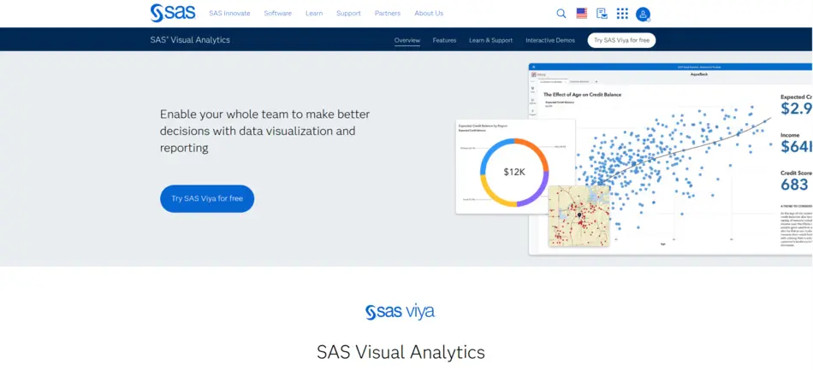Image resolution: width=813 pixels, height=370 pixels.
Task: Click white Try SAS Viya for free button
Action: pyautogui.click(x=621, y=40)
